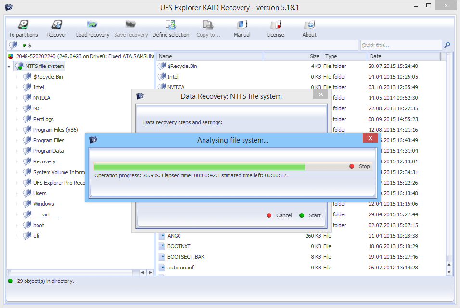
Task: Select Recovery folder in tree
Action: coord(44,161)
